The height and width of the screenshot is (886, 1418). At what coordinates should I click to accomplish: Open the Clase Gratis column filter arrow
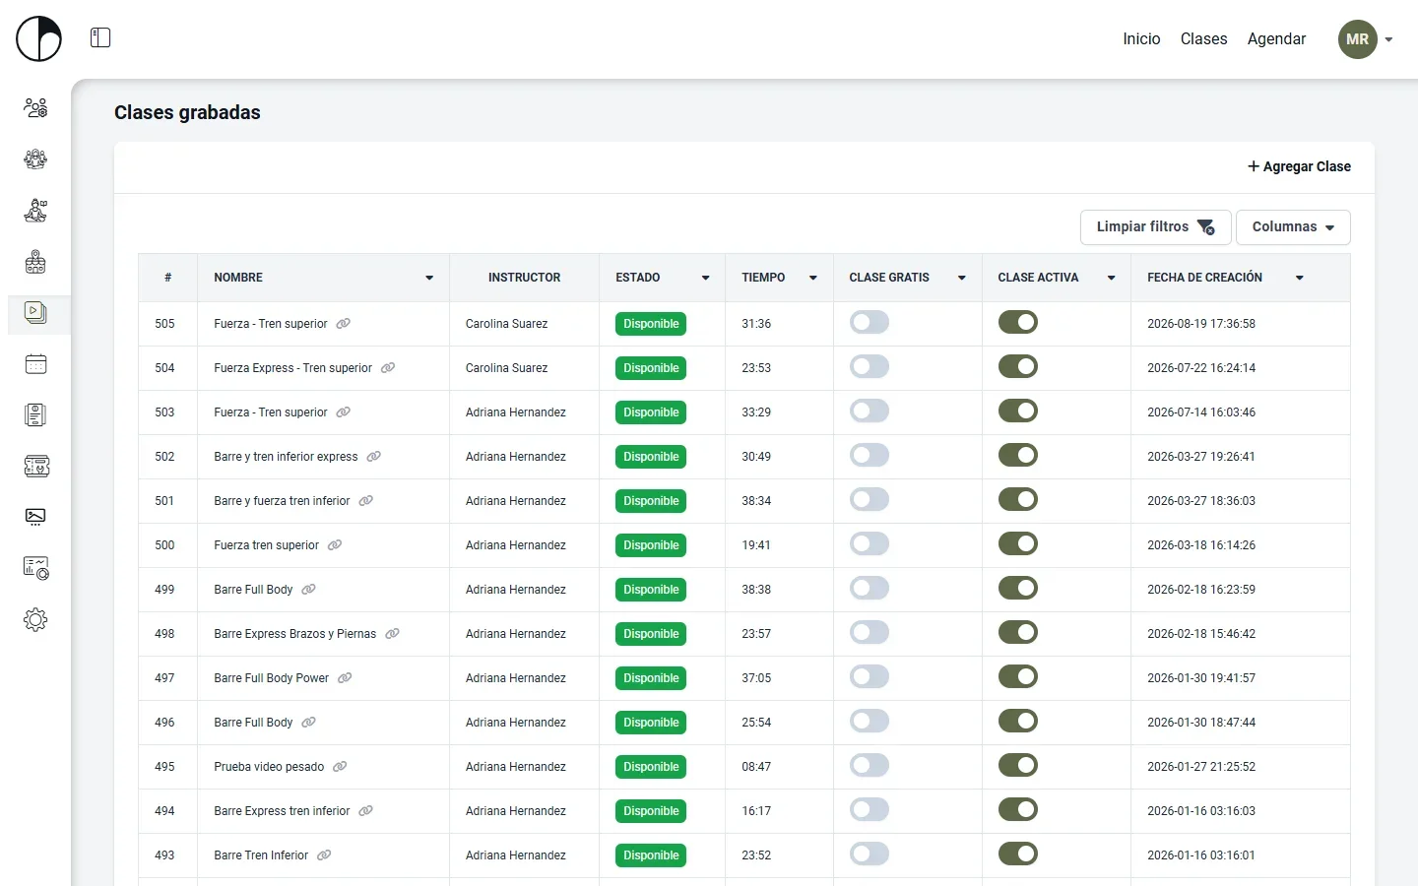click(x=962, y=278)
